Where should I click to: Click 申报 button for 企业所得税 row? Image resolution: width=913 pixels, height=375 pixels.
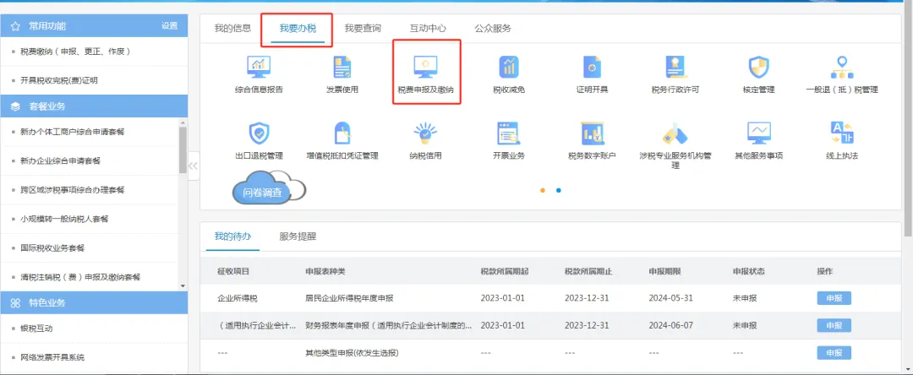834,297
